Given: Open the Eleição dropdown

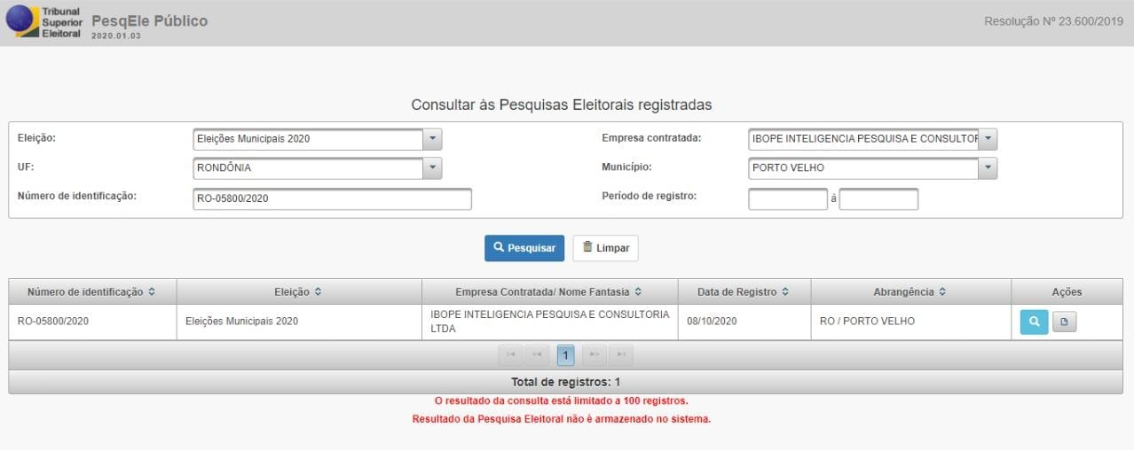Looking at the screenshot, I should click(x=431, y=139).
